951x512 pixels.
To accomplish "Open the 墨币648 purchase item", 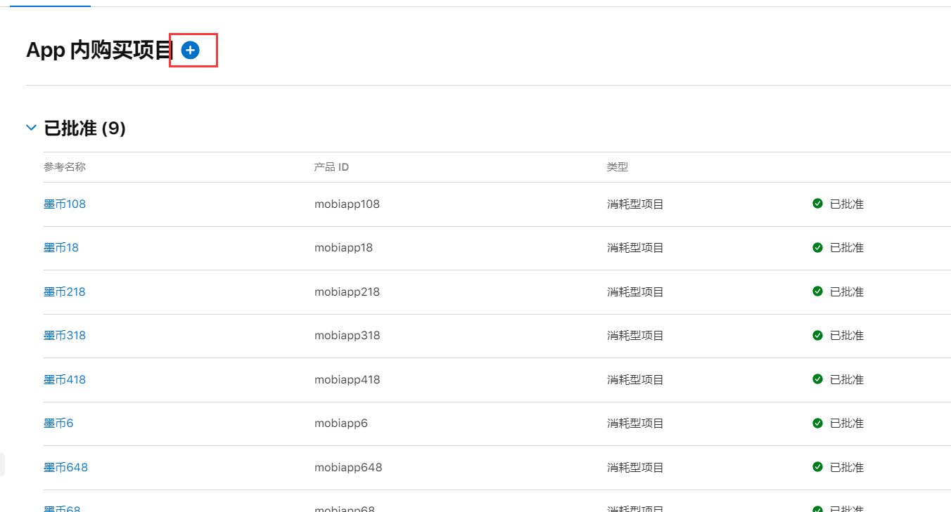I will click(x=65, y=467).
